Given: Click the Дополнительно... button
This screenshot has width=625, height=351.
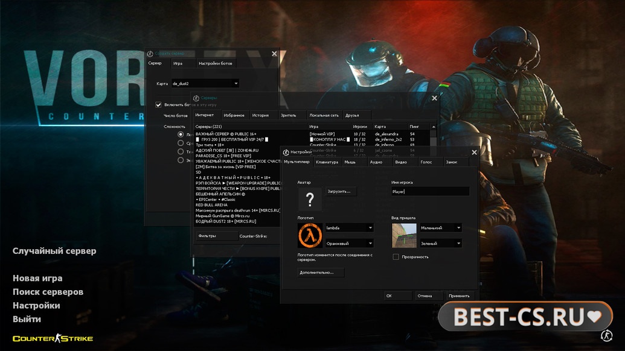Looking at the screenshot, I should pyautogui.click(x=321, y=273).
